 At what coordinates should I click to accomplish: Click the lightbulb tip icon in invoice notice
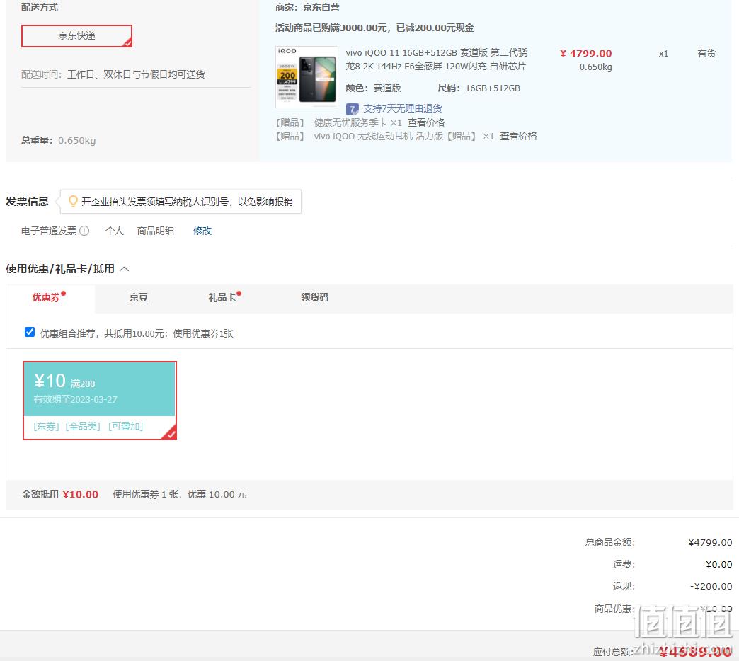(73, 201)
